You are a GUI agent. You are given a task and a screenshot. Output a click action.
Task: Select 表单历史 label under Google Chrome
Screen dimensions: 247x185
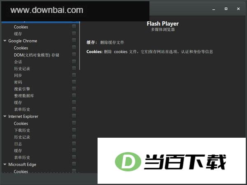pyautogui.click(x=22, y=109)
